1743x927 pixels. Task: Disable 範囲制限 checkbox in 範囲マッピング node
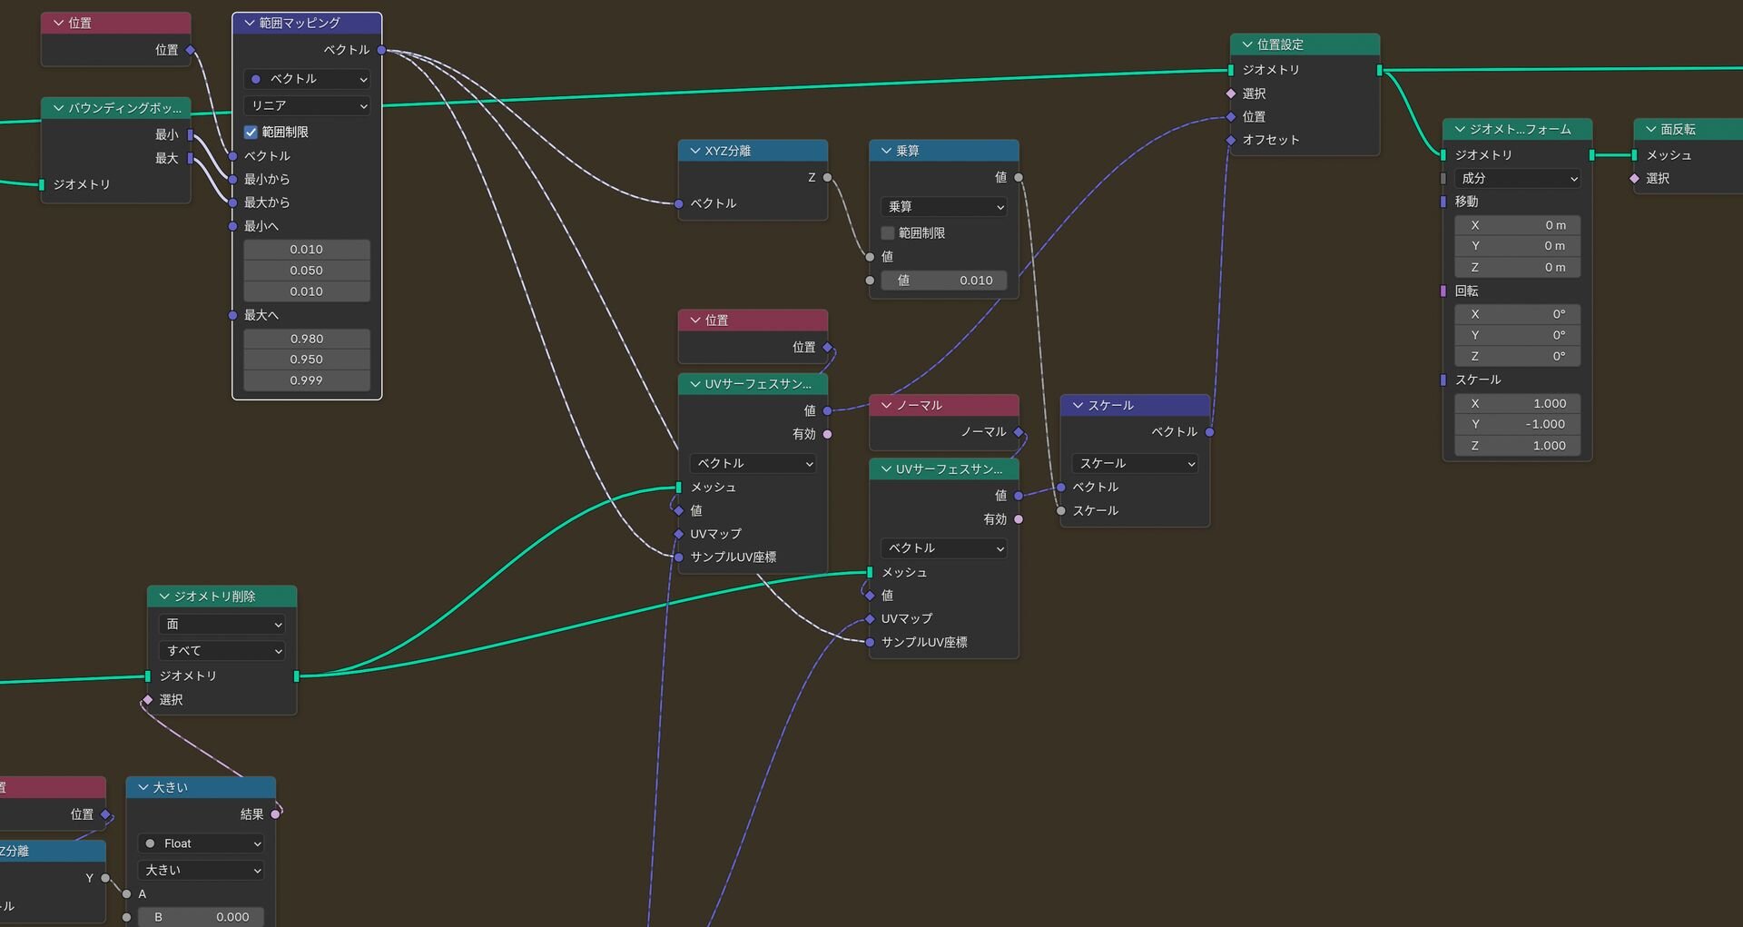251,133
